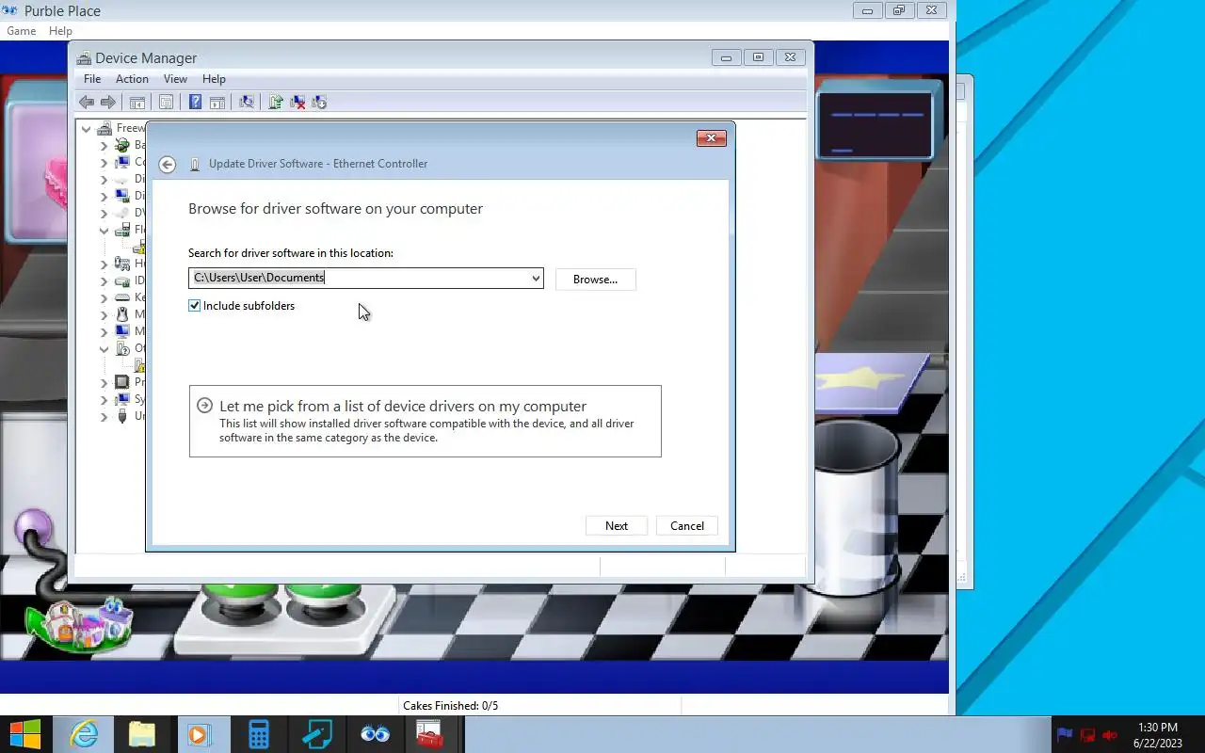
Task: Click the Browse... button
Action: click(x=596, y=280)
